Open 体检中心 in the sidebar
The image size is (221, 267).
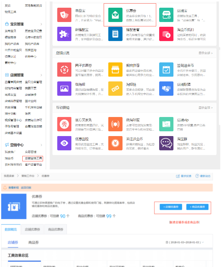tap(31, 56)
